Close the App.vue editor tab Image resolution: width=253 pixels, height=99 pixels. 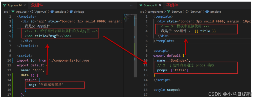tap(24, 5)
